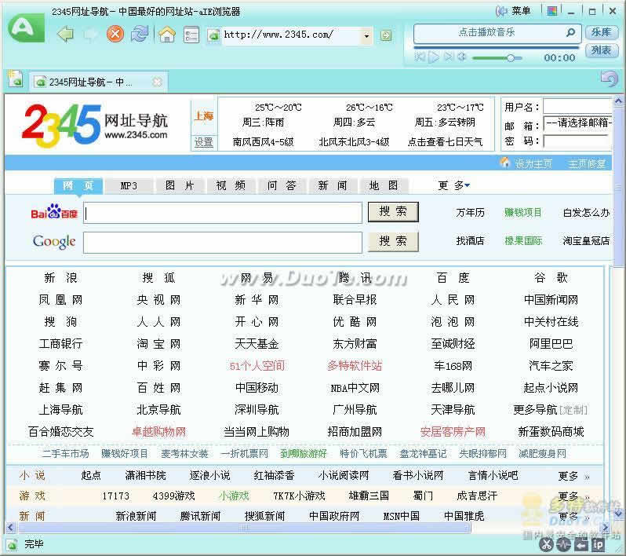Viewport: 626px width, 556px height.
Task: Open the 更多 search category dropdown
Action: coord(454,186)
